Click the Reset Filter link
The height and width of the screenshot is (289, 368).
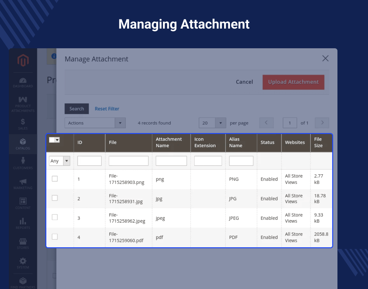[107, 109]
